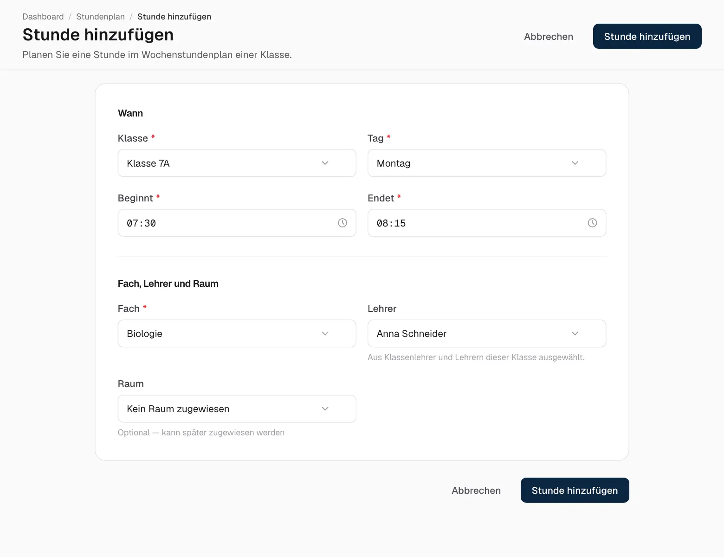
Task: Open the Lehrer dropdown
Action: coord(487,333)
